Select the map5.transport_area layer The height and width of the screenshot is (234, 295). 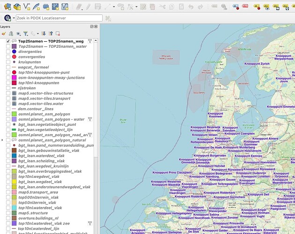[x=38, y=192]
